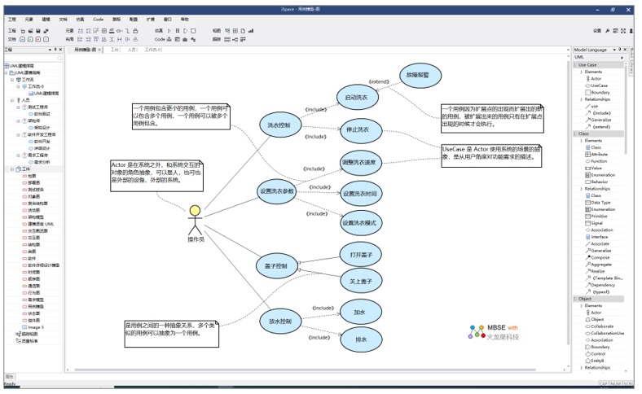This screenshot has height=394, width=642.
Task: Close the 用例模型-图 tab with its X
Action: click(101, 50)
